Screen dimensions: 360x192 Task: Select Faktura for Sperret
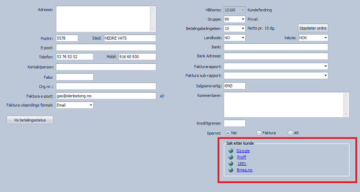(x=259, y=133)
